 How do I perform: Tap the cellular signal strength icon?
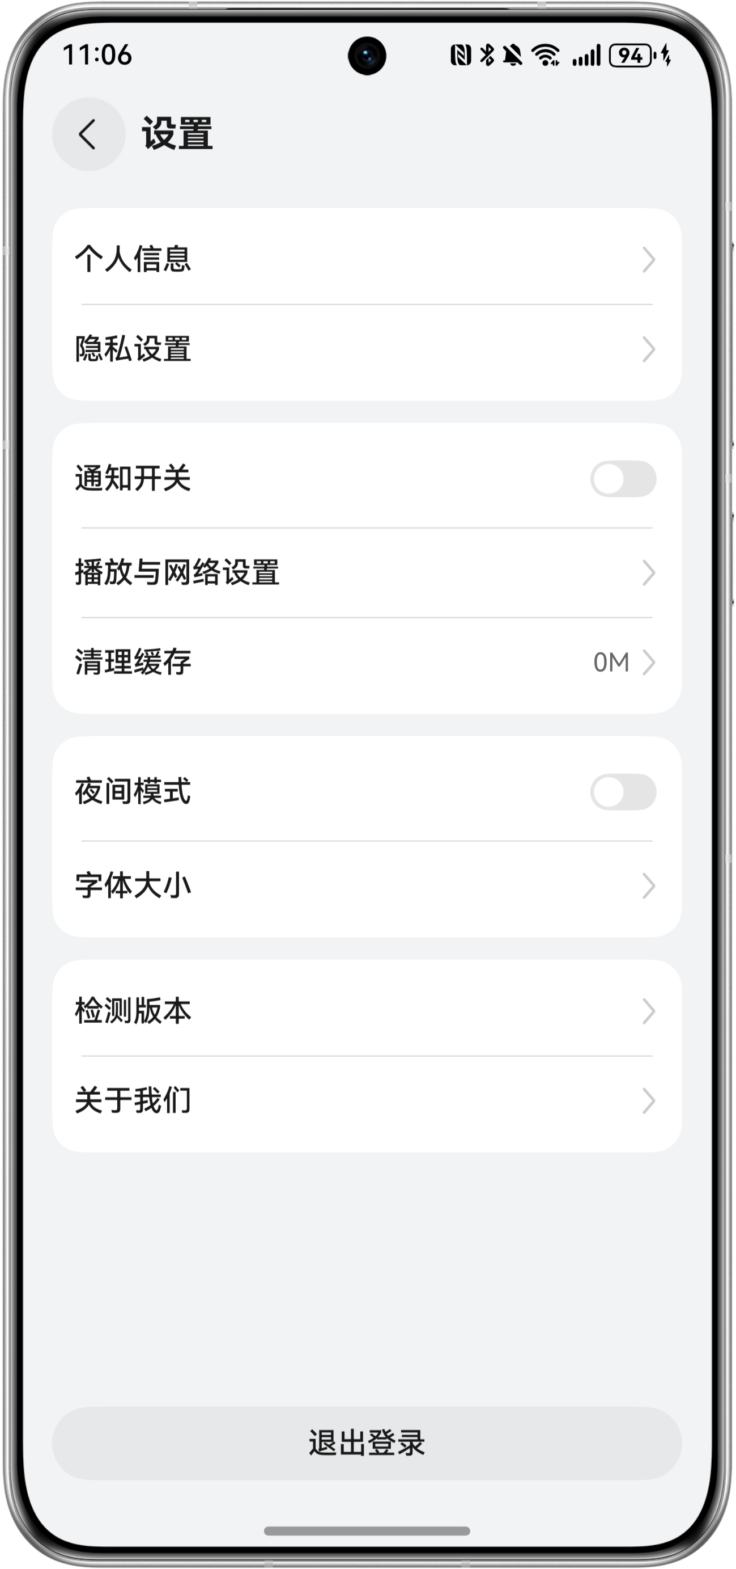(x=586, y=56)
